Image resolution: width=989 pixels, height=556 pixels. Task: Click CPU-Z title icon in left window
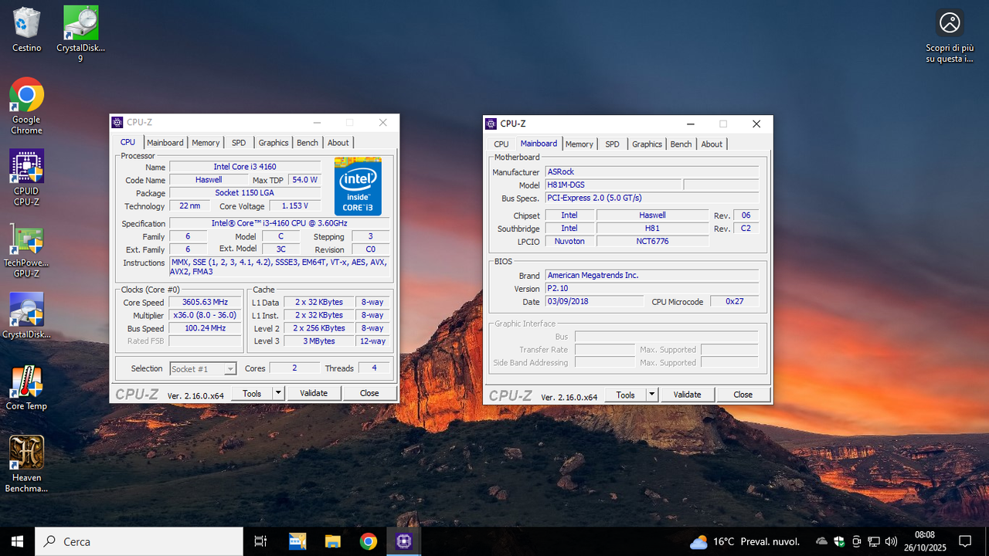[117, 122]
